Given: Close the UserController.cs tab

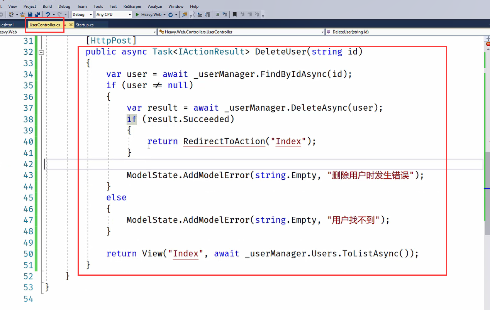Looking at the screenshot, I should (x=71, y=25).
